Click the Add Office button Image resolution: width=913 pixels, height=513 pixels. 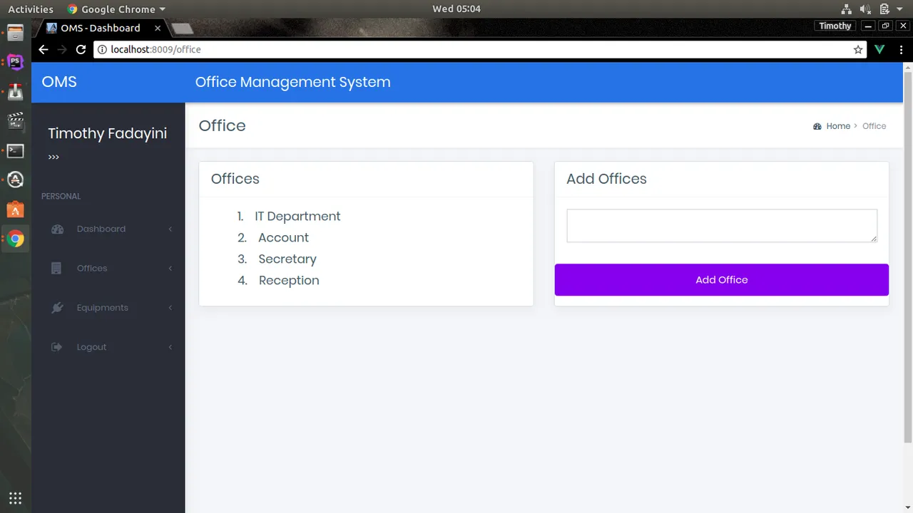(x=722, y=280)
